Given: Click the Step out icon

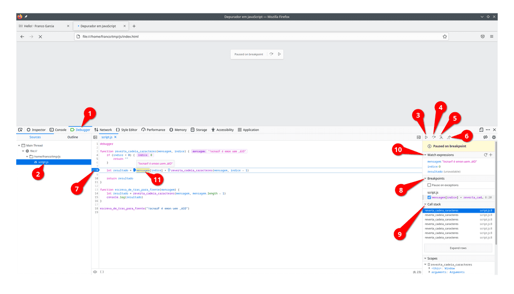Looking at the screenshot, I should point(449,137).
